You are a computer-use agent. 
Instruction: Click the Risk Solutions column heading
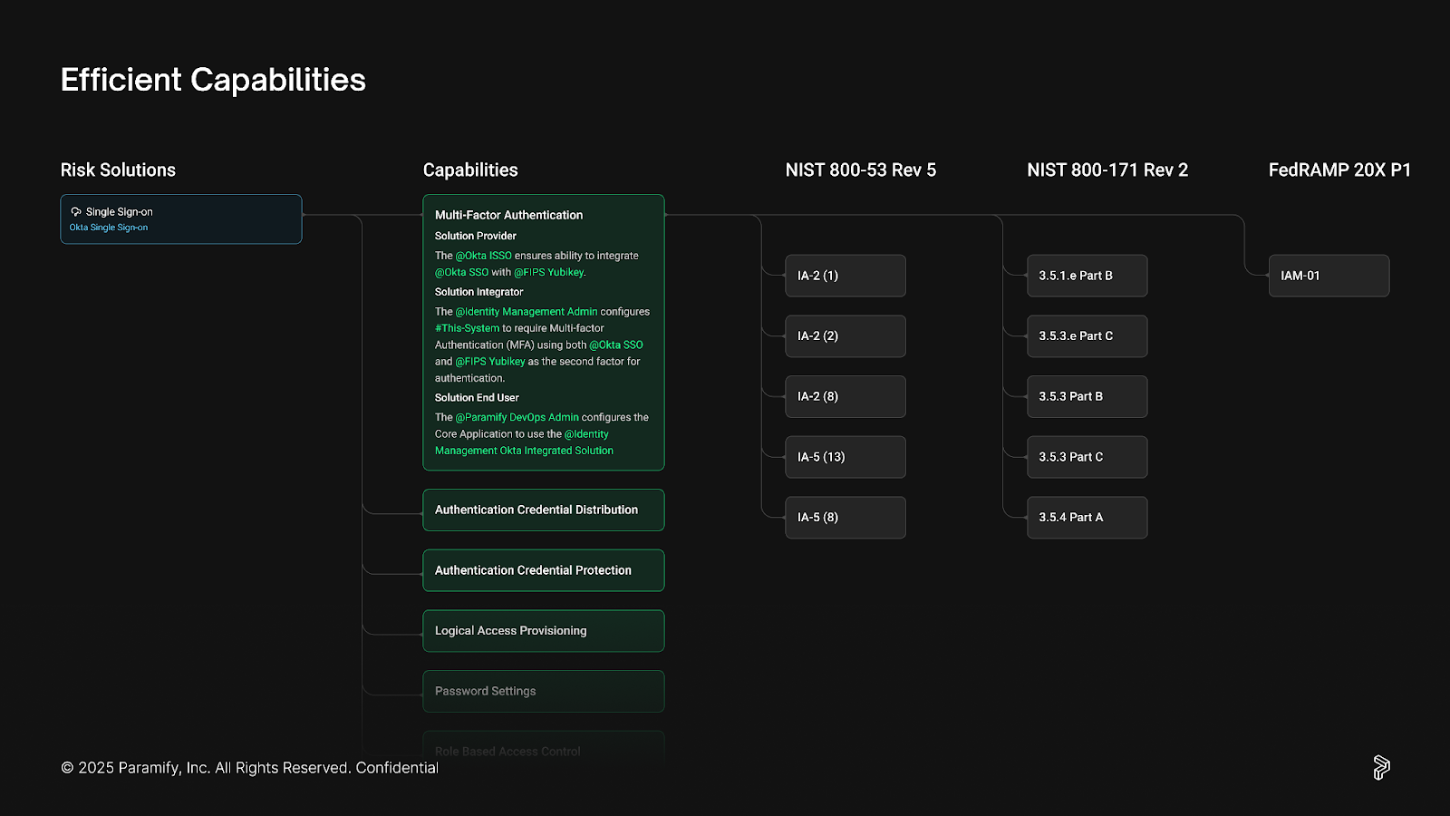click(x=118, y=170)
